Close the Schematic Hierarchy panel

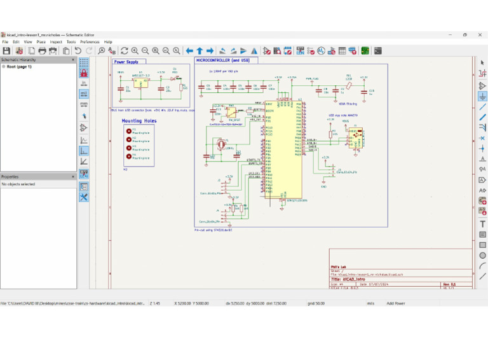(73, 60)
